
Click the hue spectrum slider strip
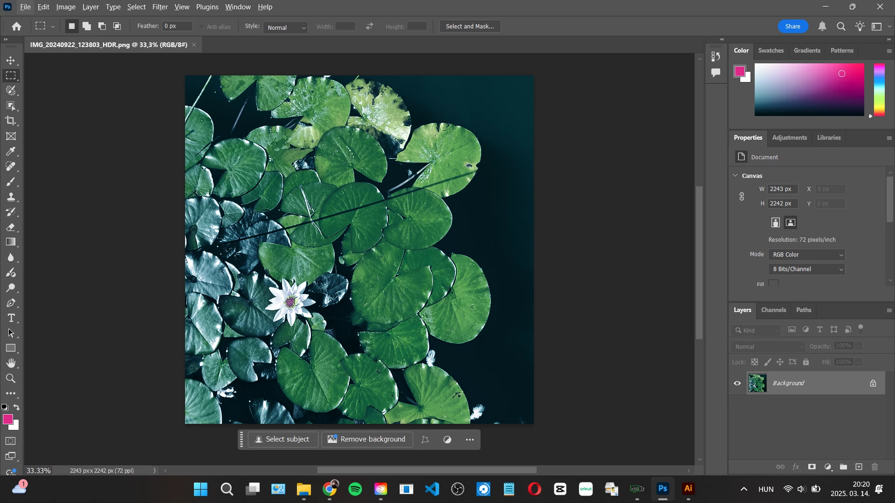coord(879,90)
